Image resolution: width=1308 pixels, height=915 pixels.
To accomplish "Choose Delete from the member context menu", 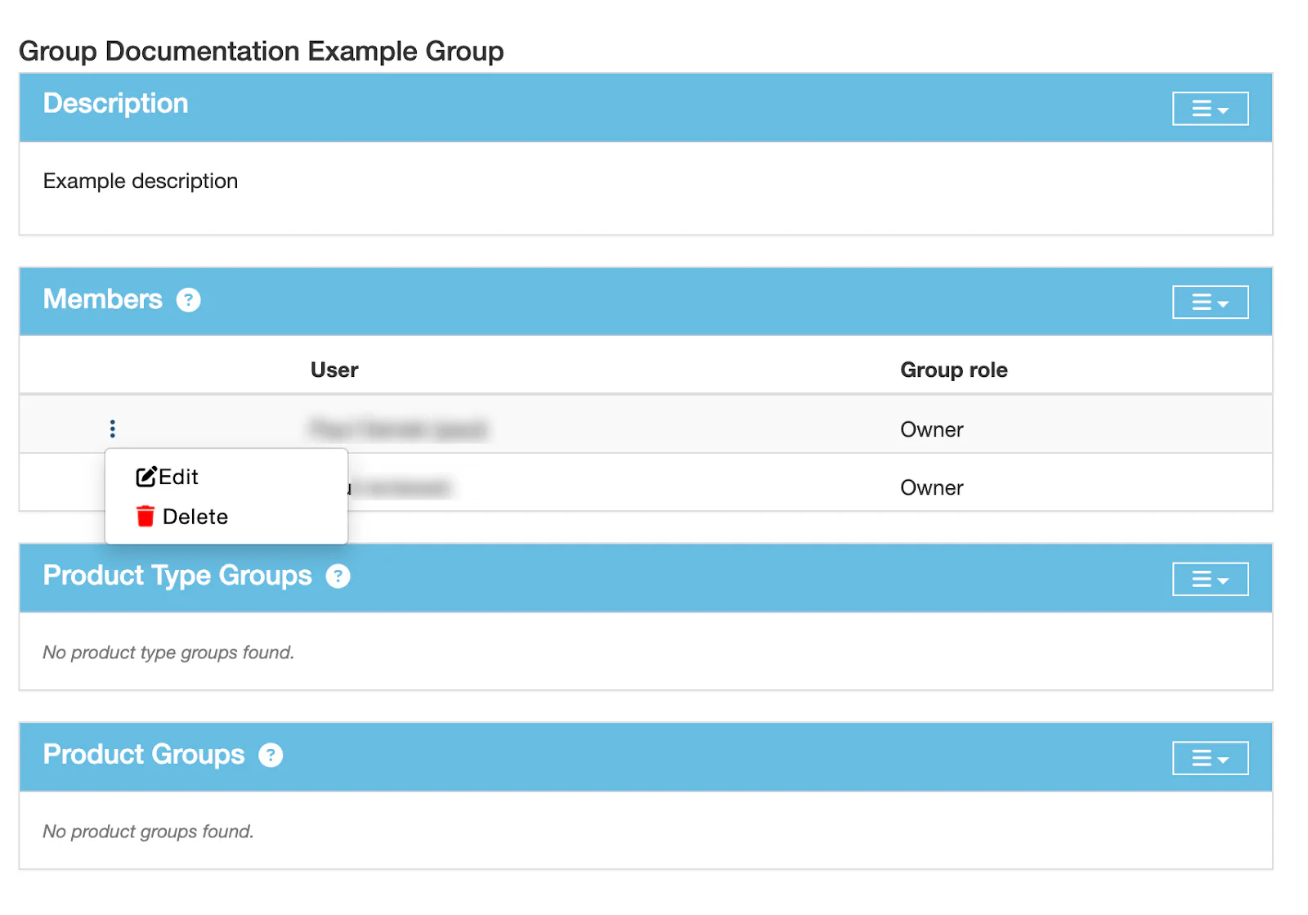I will click(x=195, y=517).
